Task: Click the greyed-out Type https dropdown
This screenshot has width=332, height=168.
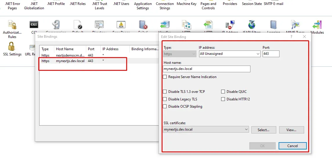Action: (x=180, y=54)
